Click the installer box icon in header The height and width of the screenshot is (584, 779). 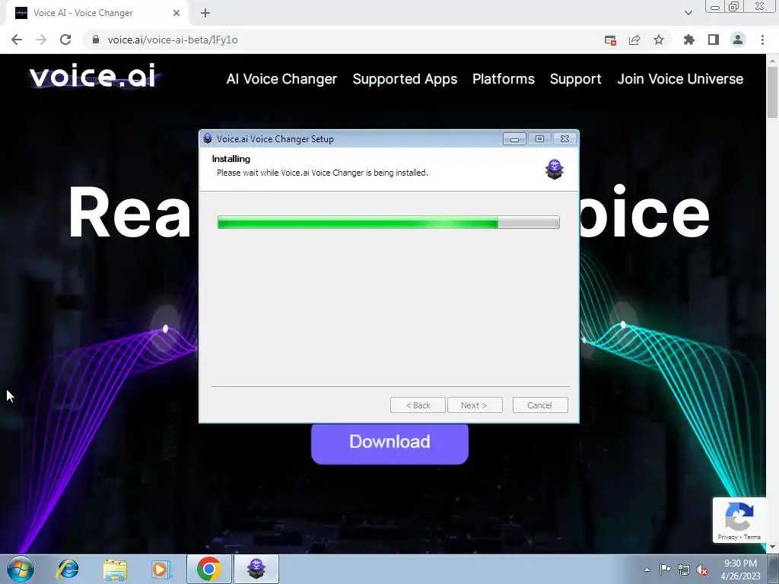click(x=555, y=169)
